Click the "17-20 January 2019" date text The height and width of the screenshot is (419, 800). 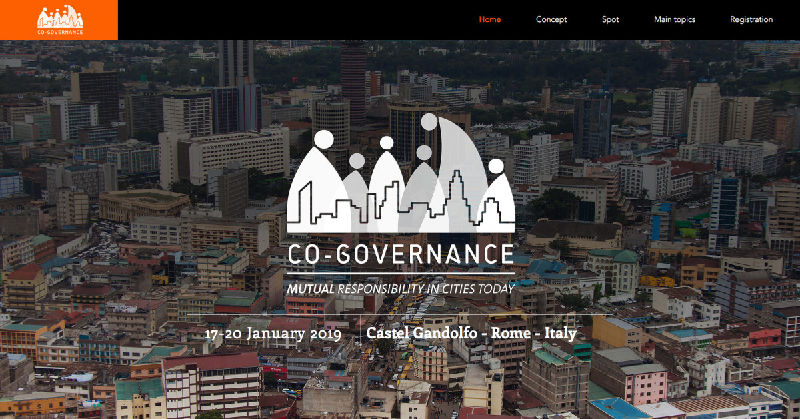[x=273, y=333]
